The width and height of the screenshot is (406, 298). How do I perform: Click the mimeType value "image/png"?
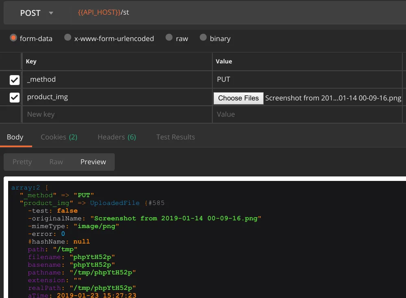96,226
